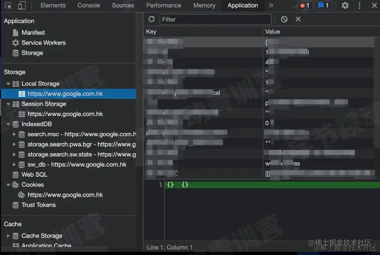Select the Cookies label

pos(33,185)
